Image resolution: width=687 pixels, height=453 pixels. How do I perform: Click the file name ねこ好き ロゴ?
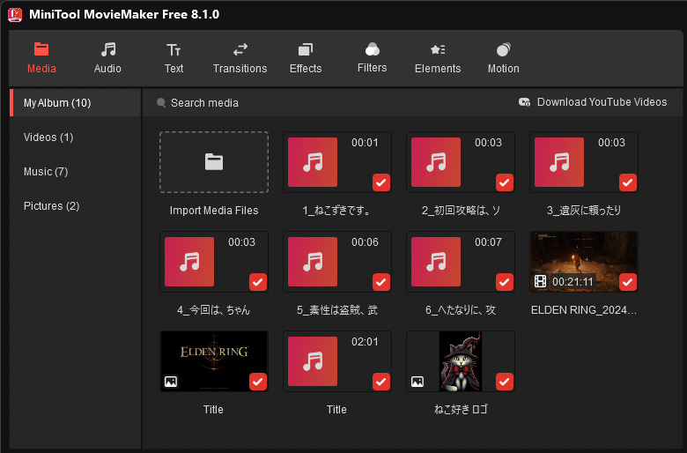click(461, 410)
